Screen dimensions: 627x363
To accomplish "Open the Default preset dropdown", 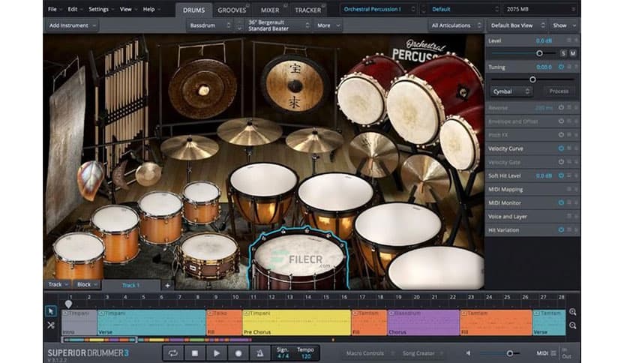I will (465, 9).
